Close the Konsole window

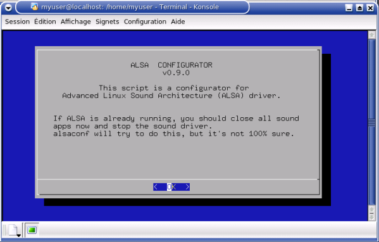pos(370,8)
